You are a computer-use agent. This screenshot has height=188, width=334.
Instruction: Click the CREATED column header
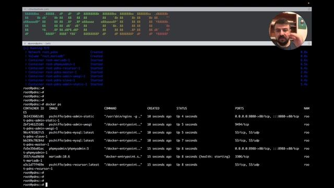tap(153, 109)
